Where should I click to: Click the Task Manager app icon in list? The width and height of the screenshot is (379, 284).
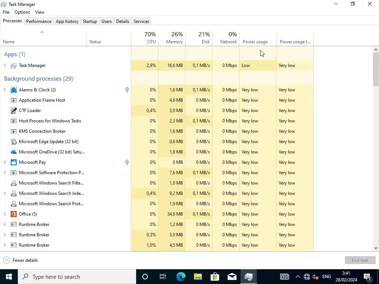(14, 66)
